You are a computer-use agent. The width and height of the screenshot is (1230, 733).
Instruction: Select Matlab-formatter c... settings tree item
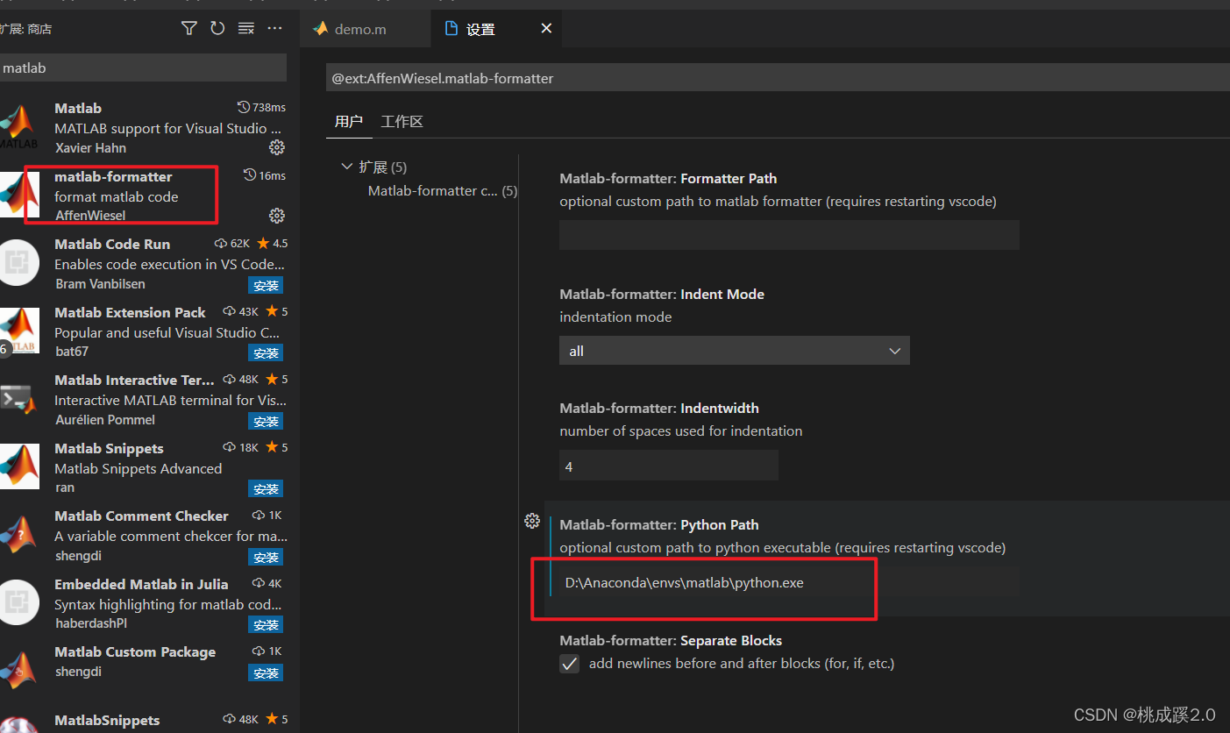tap(443, 190)
